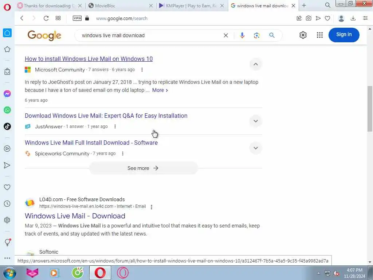The width and height of the screenshot is (373, 280).
Task: Open options for the LO4D.com result
Action: (x=152, y=207)
